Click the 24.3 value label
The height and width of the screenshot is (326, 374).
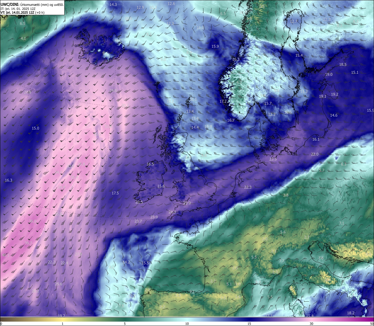pyautogui.click(x=172, y=212)
